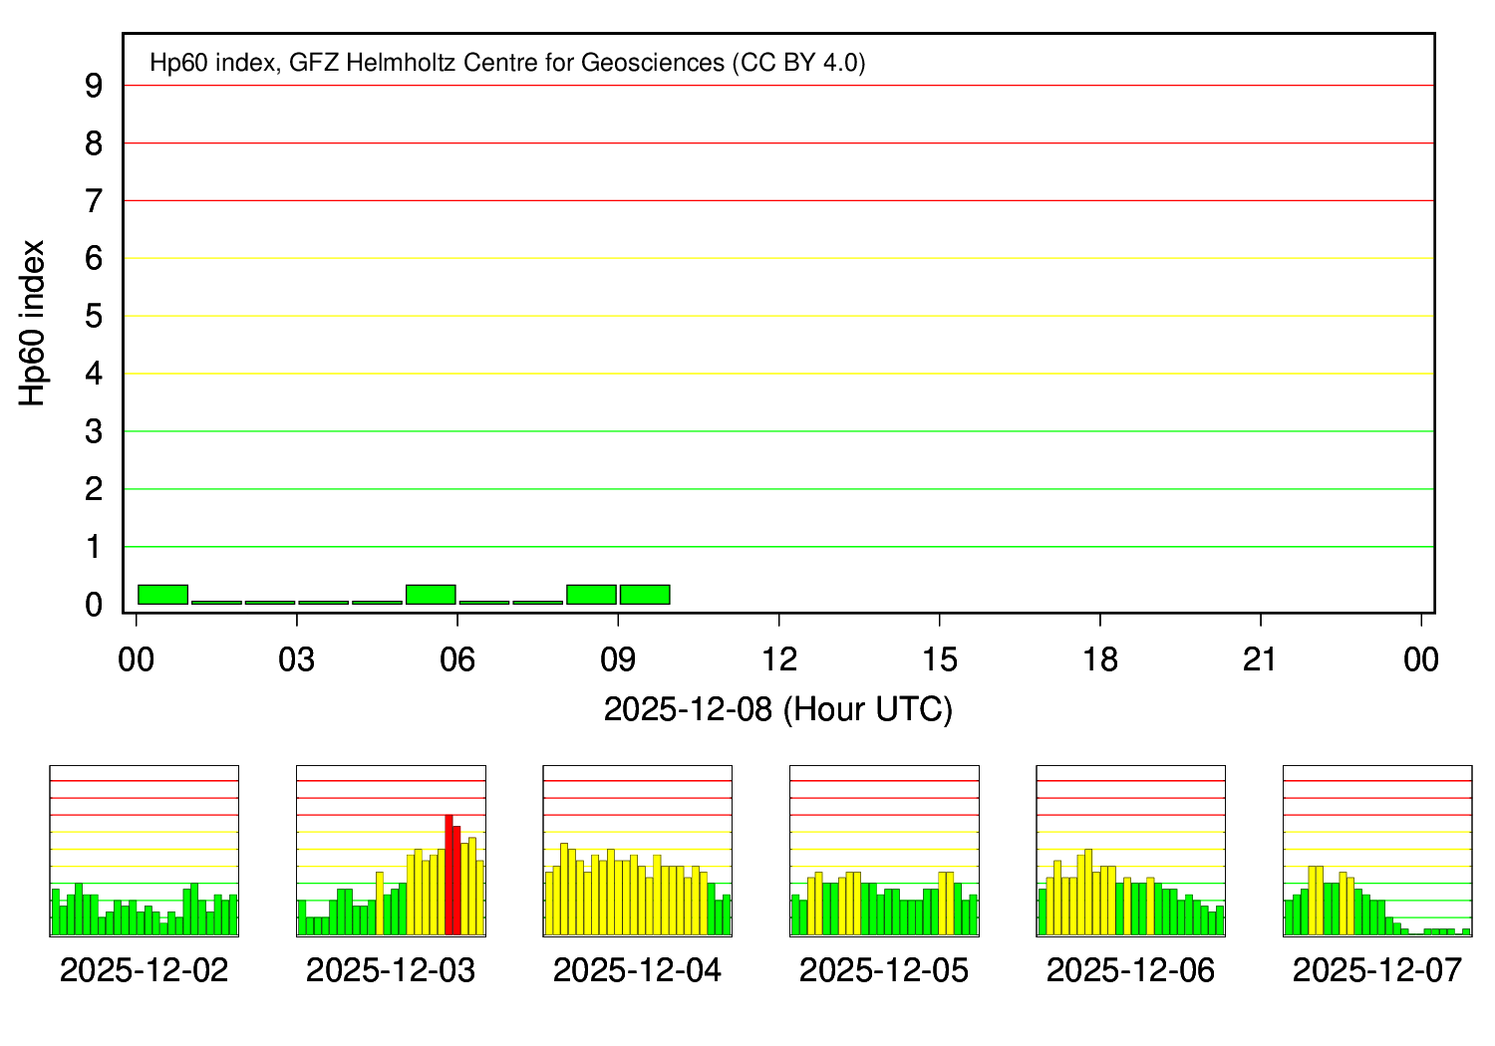View the 2025-12-06 thumbnail chart
Image resolution: width=1495 pixels, height=1046 pixels.
pyautogui.click(x=1130, y=851)
